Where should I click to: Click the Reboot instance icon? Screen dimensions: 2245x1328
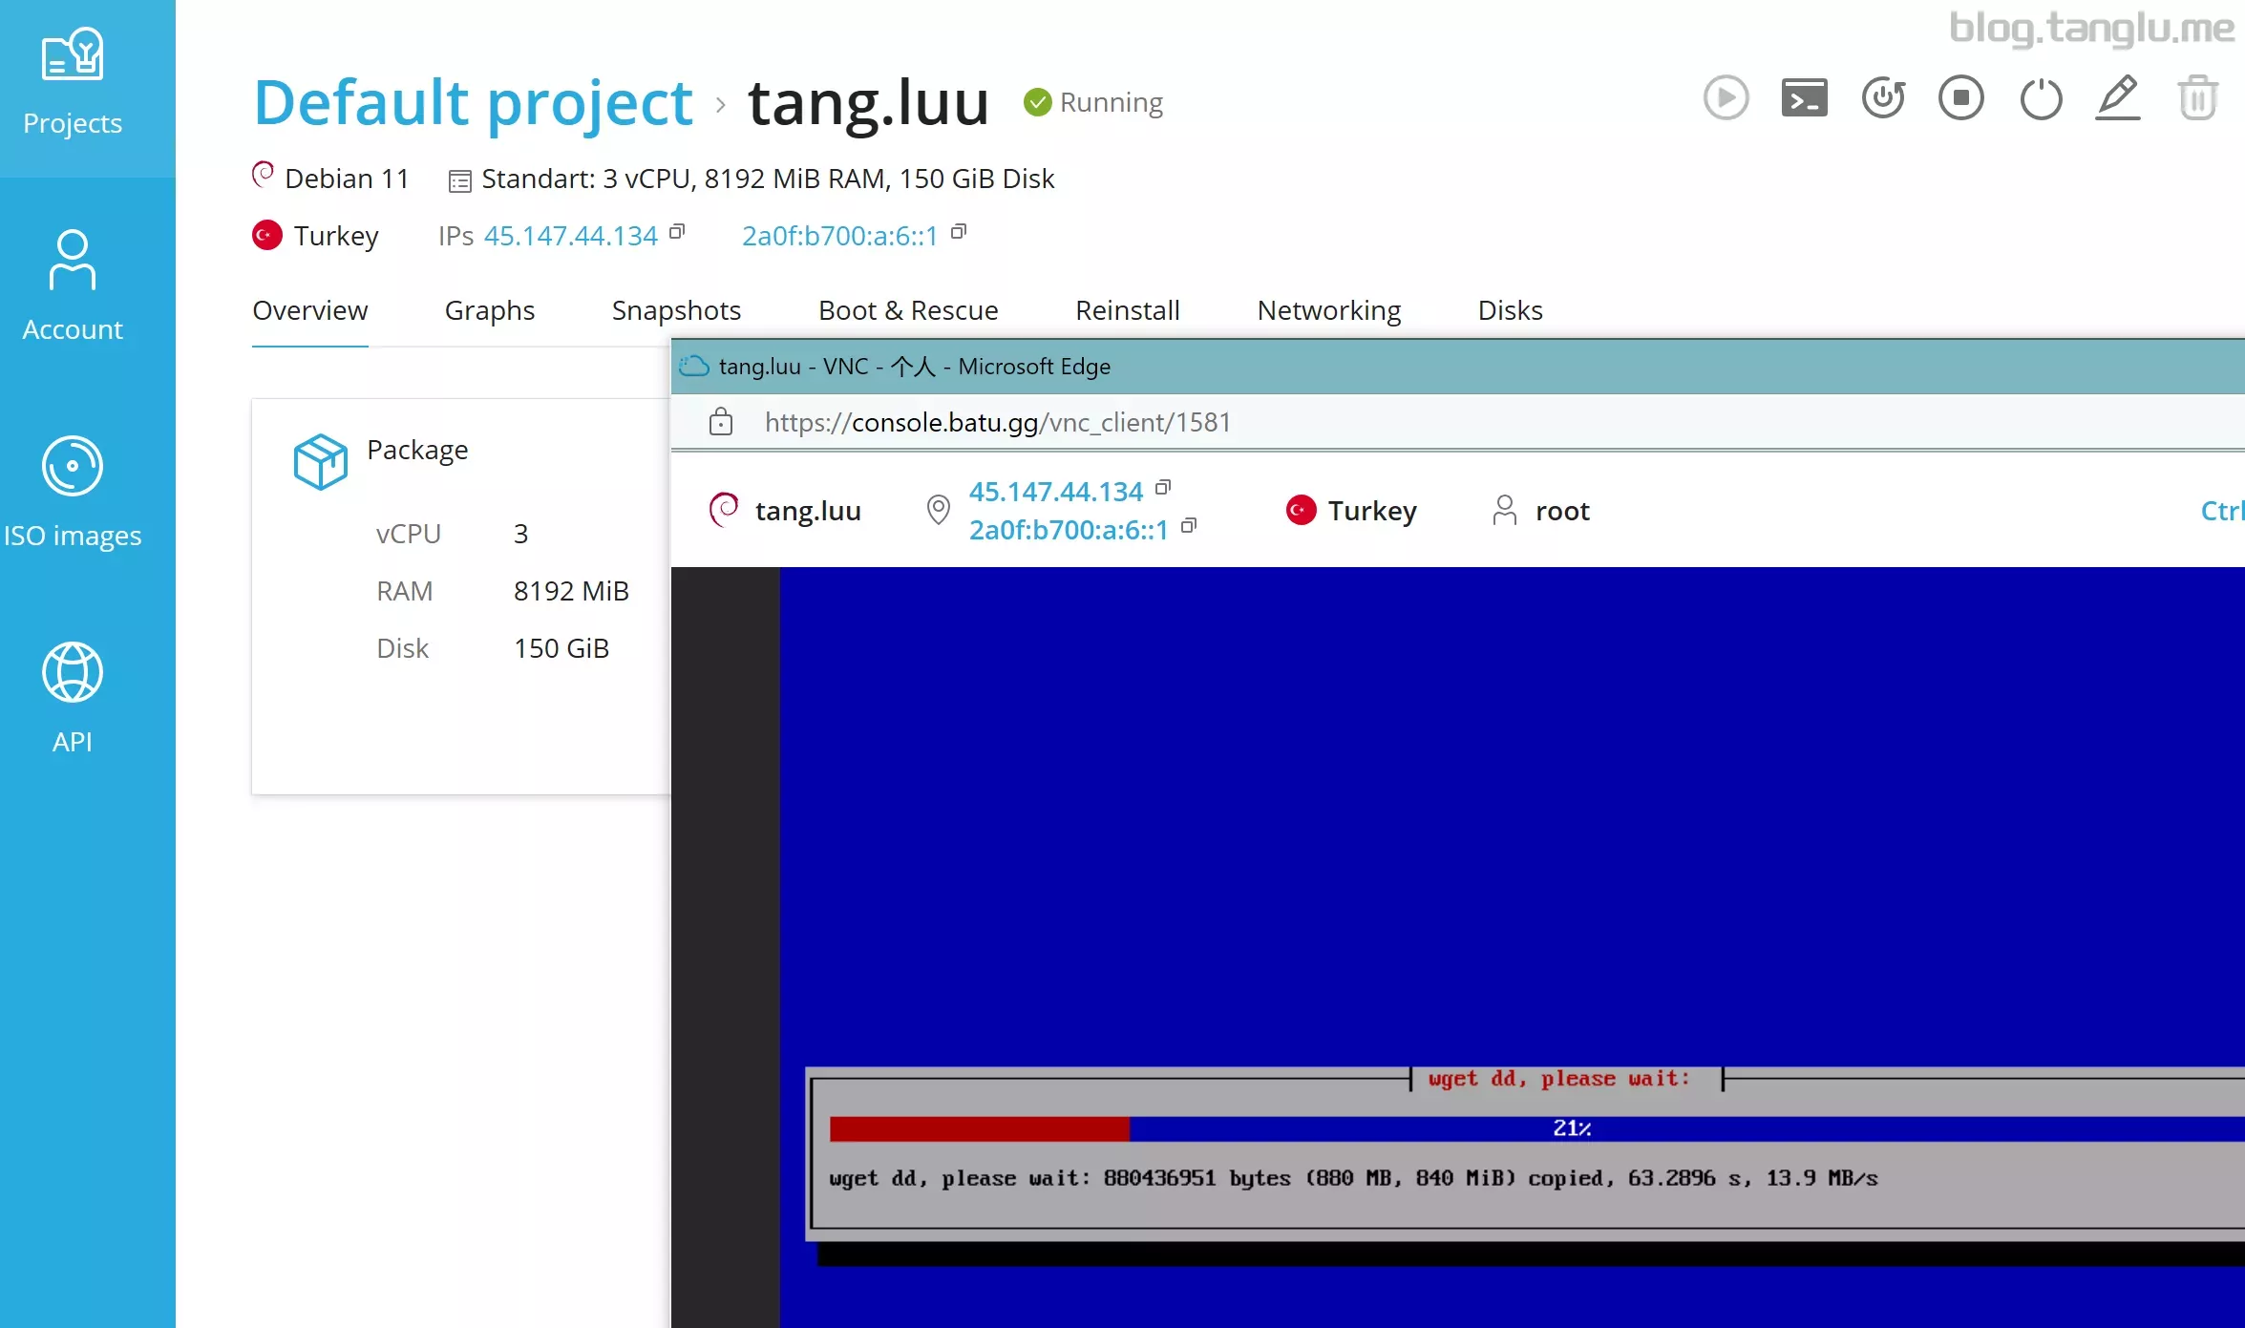(x=1883, y=98)
